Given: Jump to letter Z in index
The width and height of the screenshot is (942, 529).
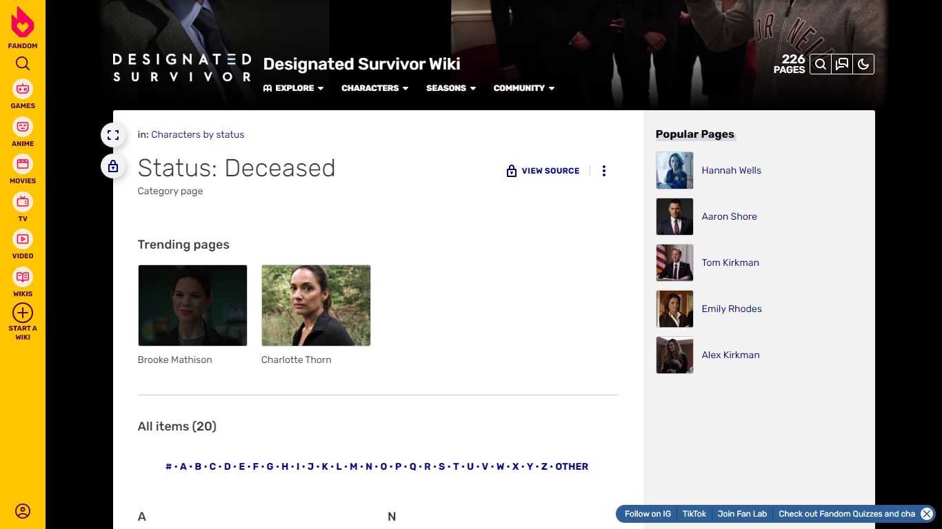Looking at the screenshot, I should pos(544,466).
